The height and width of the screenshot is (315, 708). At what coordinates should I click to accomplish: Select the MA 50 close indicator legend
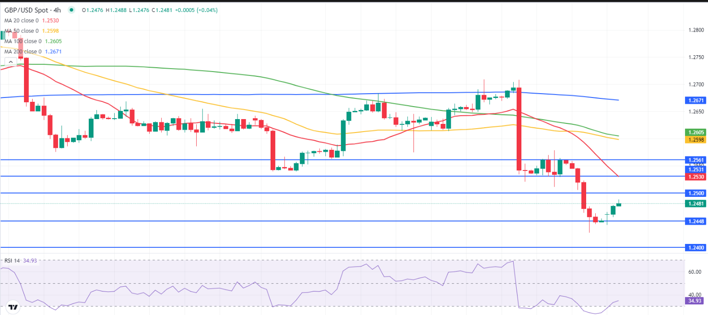pos(23,31)
